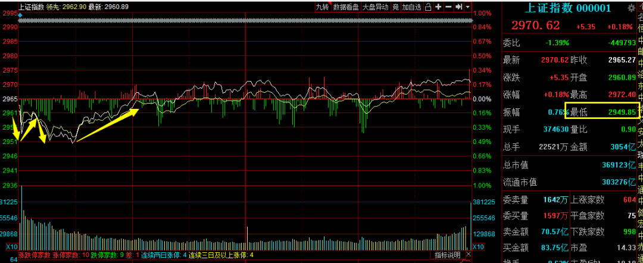This screenshot has width=643, height=263.
Task: Click the 数据看盘 button
Action: coord(346,7)
